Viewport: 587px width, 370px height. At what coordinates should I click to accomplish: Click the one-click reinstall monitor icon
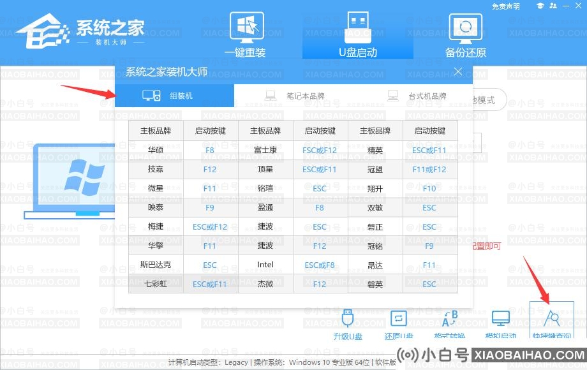[247, 27]
